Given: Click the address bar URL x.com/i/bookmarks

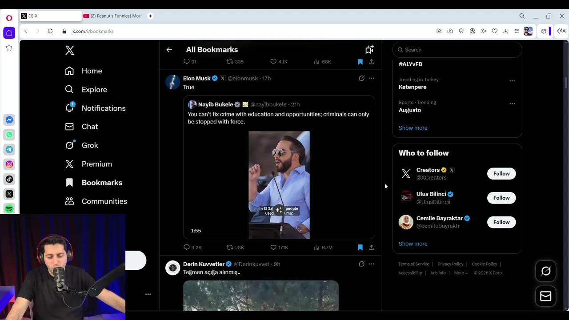Looking at the screenshot, I should coord(93,31).
